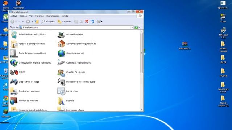Select Nueva carpeta (2) desktop folder
This screenshot has width=232, height=130.
223,101
